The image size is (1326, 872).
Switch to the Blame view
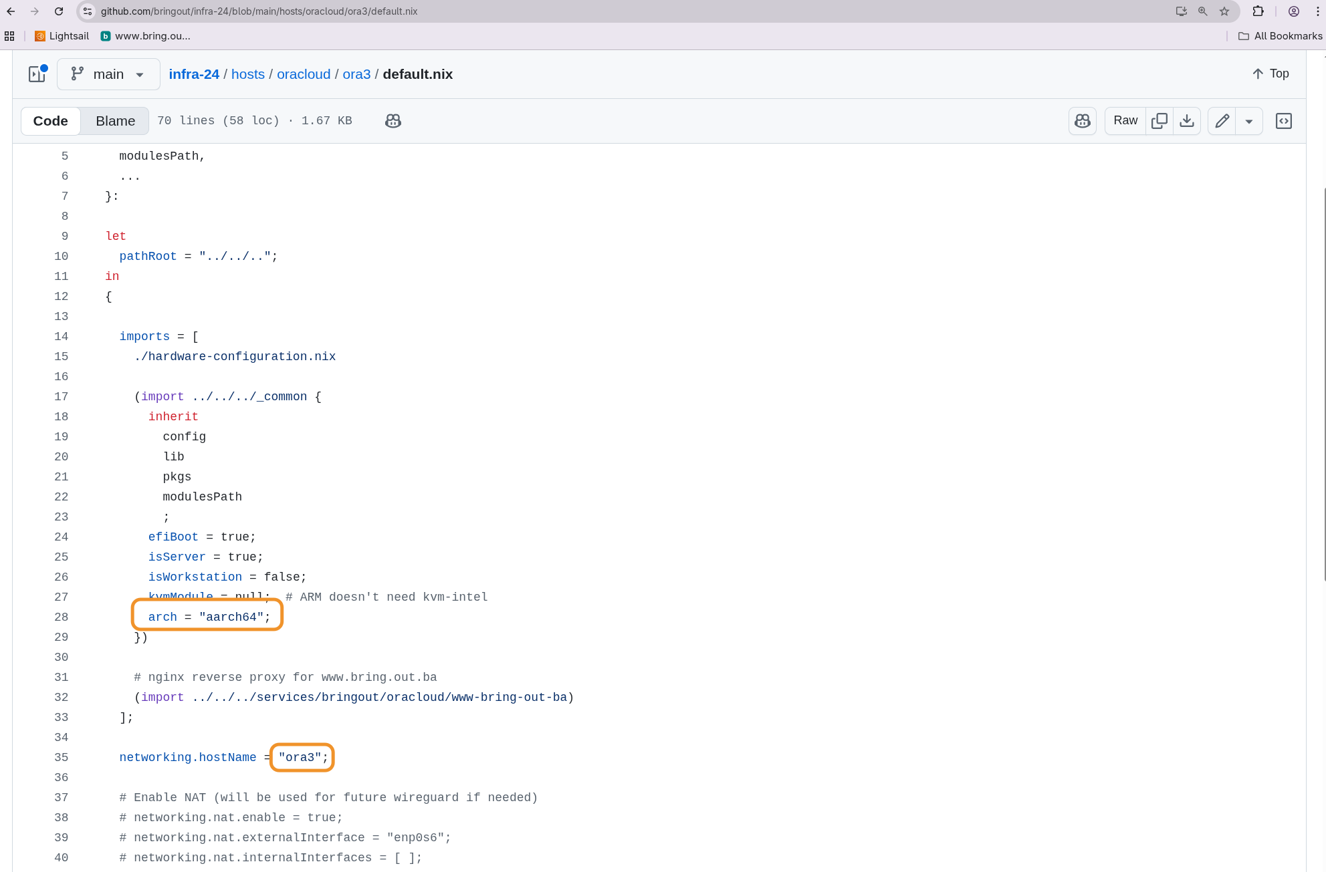point(115,121)
